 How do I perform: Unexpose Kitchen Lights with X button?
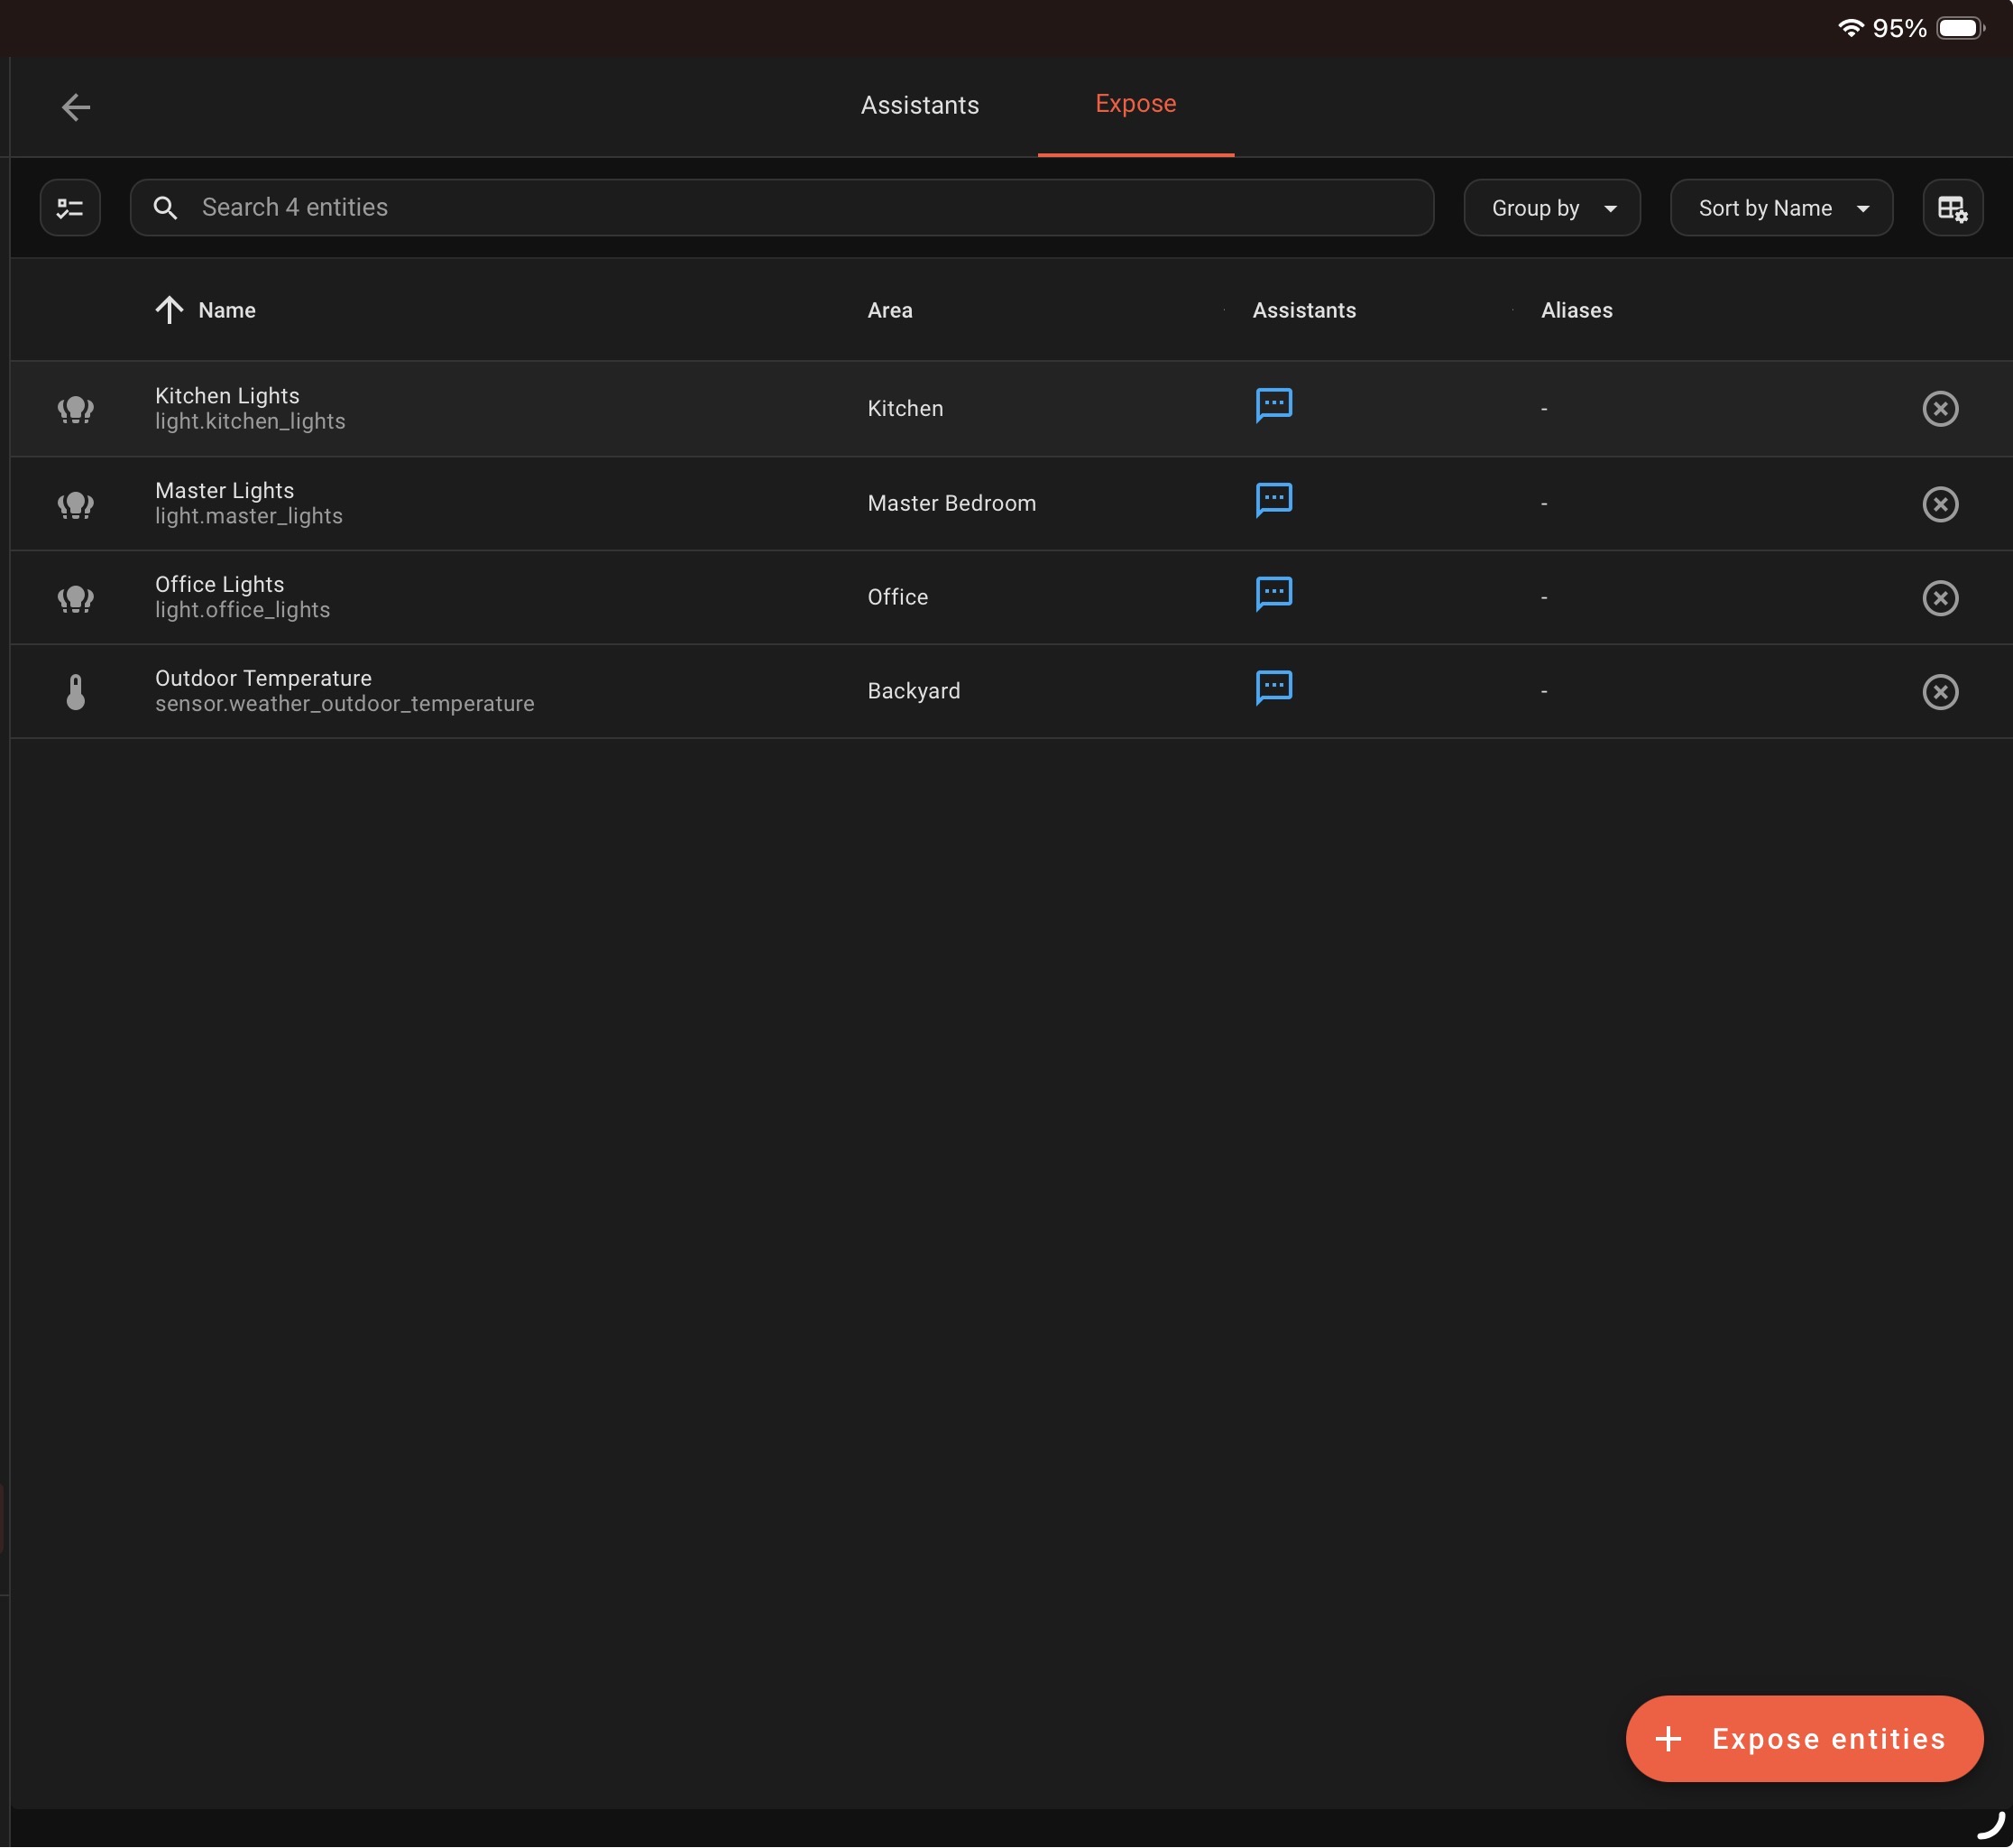click(x=1939, y=408)
